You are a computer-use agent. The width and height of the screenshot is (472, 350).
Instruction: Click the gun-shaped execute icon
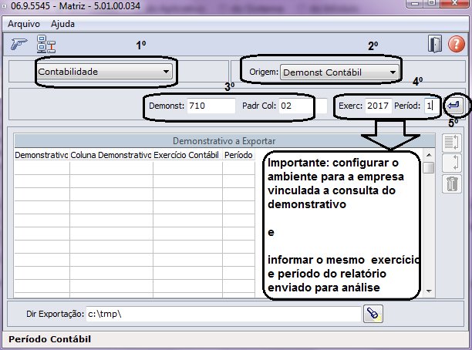click(19, 44)
